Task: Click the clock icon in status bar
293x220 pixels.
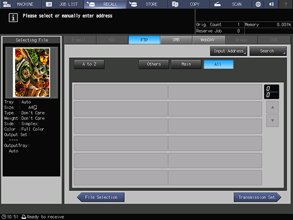Action: [x=3, y=217]
